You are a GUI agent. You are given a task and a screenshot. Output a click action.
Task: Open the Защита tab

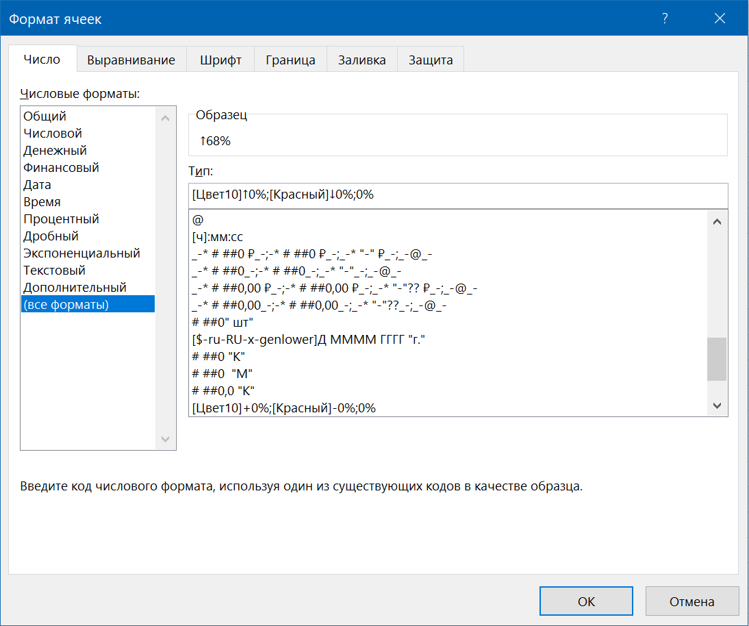pos(431,60)
